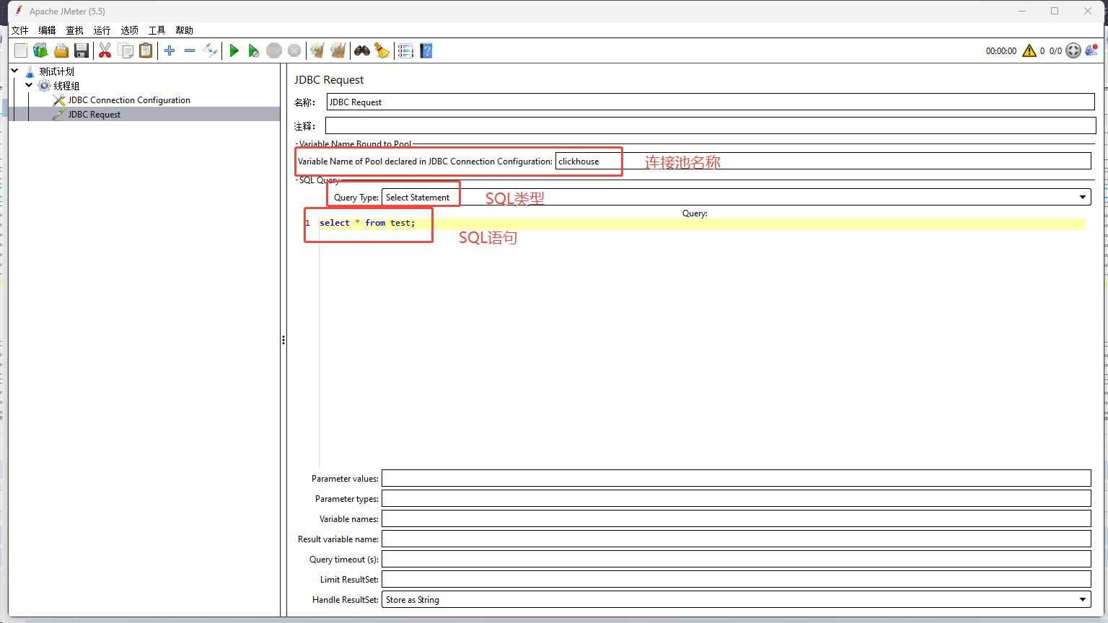Toggle element enabled state toolbar icon
This screenshot has width=1108, height=623.
pos(210,50)
